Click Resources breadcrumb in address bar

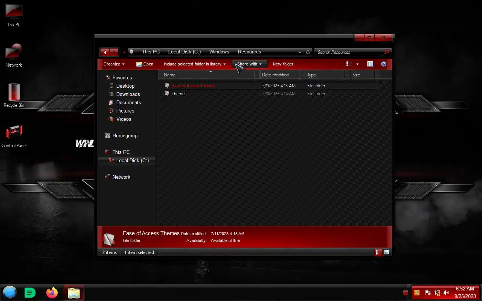(249, 52)
